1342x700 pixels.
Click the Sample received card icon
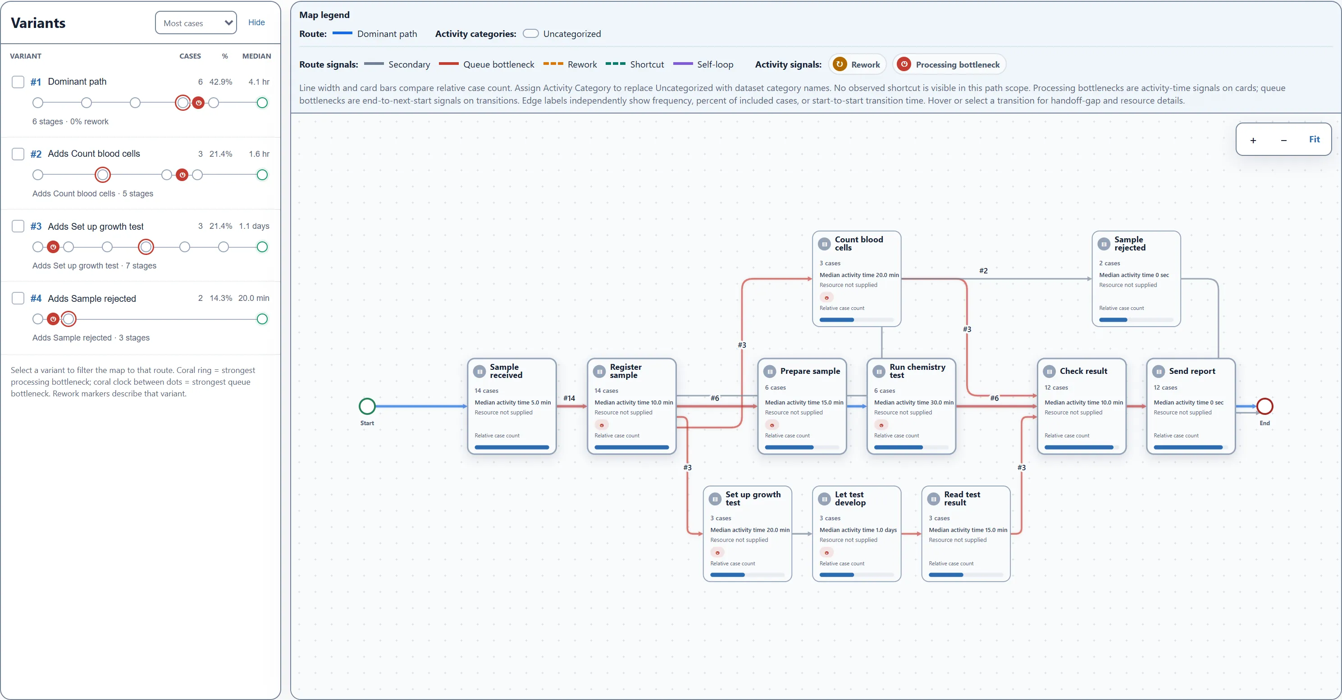[x=479, y=371]
